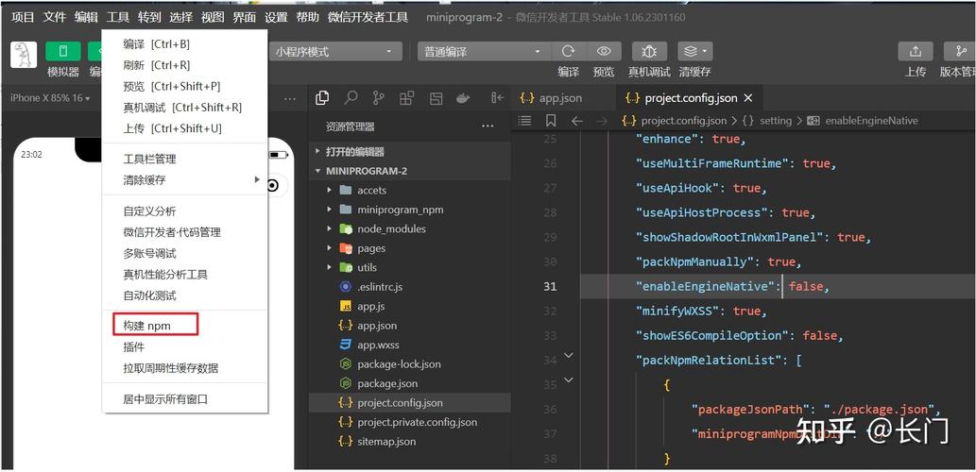Click the preview eye icon
976x472 pixels.
[604, 52]
